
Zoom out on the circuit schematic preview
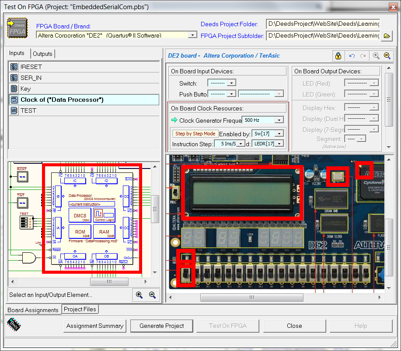[x=152, y=295]
